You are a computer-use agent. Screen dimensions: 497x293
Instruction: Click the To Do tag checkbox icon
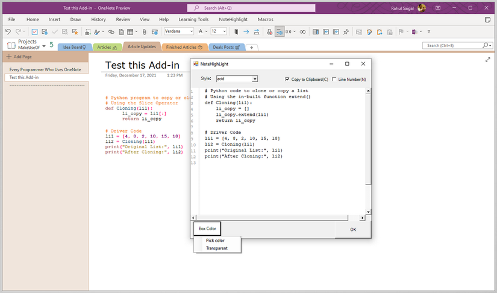(34, 31)
